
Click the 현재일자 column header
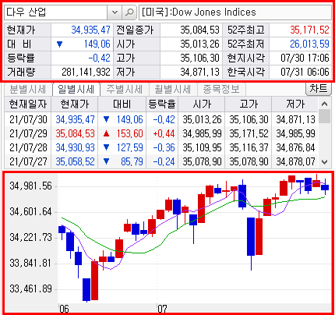[28, 104]
